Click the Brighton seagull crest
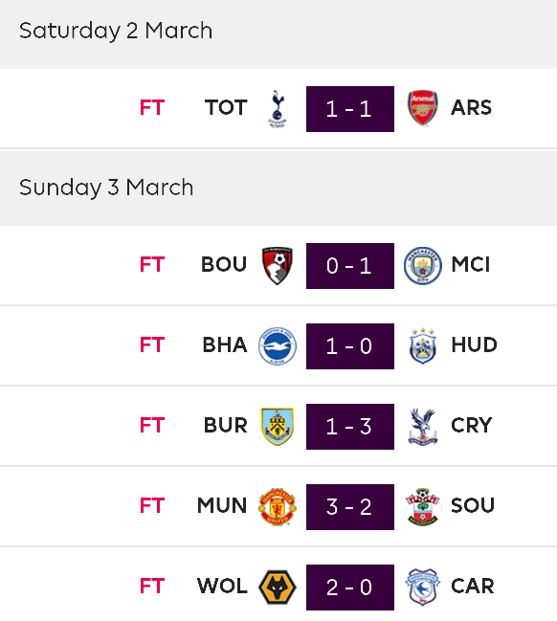This screenshot has width=557, height=621. pyautogui.click(x=278, y=346)
